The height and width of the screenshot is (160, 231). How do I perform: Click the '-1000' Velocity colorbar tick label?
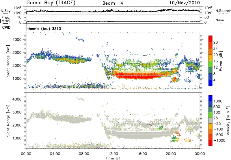(x=219, y=140)
